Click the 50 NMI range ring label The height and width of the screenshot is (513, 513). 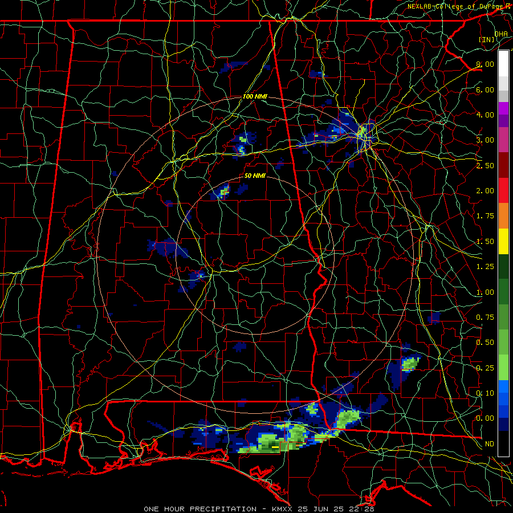tap(255, 176)
